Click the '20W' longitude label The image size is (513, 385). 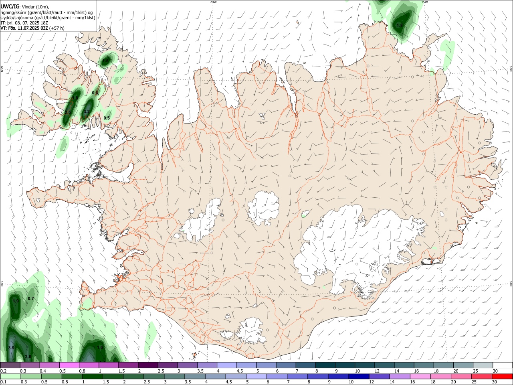[213, 2]
